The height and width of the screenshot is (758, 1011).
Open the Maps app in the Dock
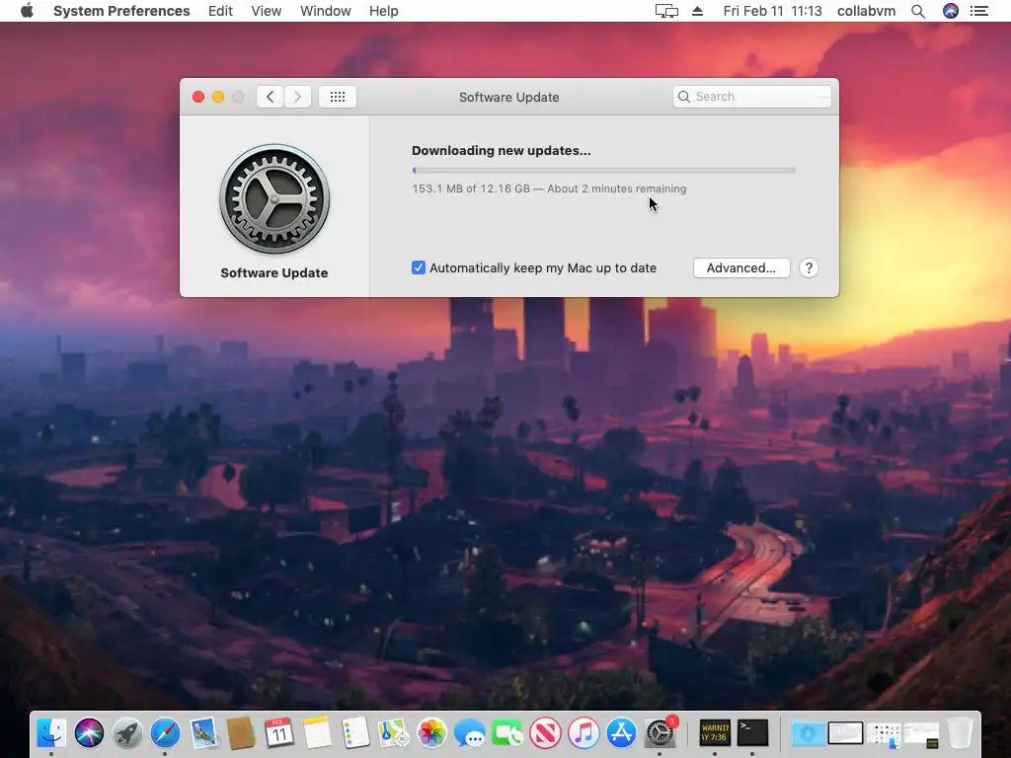click(393, 733)
